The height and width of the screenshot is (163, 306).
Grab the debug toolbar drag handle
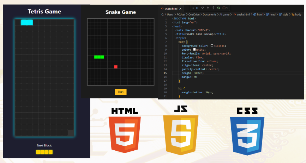193,8
